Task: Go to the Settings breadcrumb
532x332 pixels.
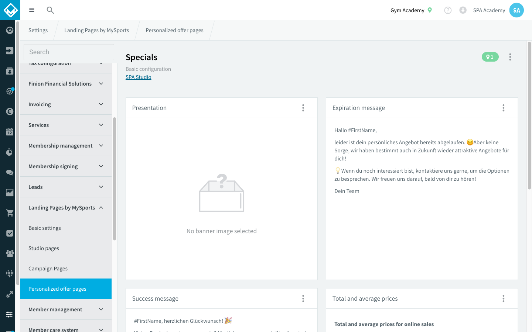Action: point(38,30)
